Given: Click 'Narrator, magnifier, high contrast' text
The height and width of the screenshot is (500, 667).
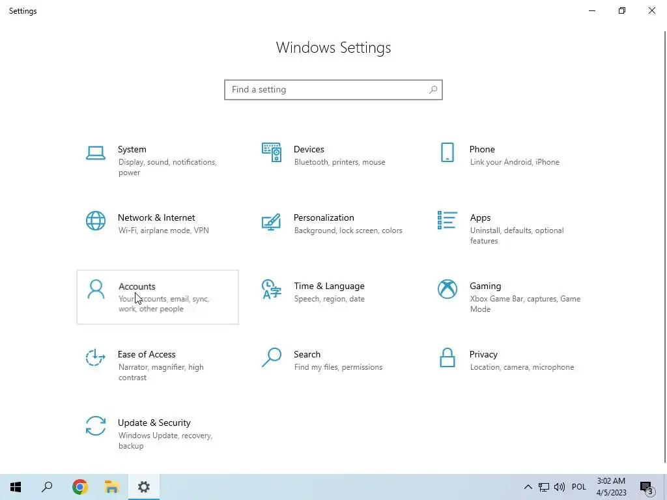Looking at the screenshot, I should [x=161, y=372].
